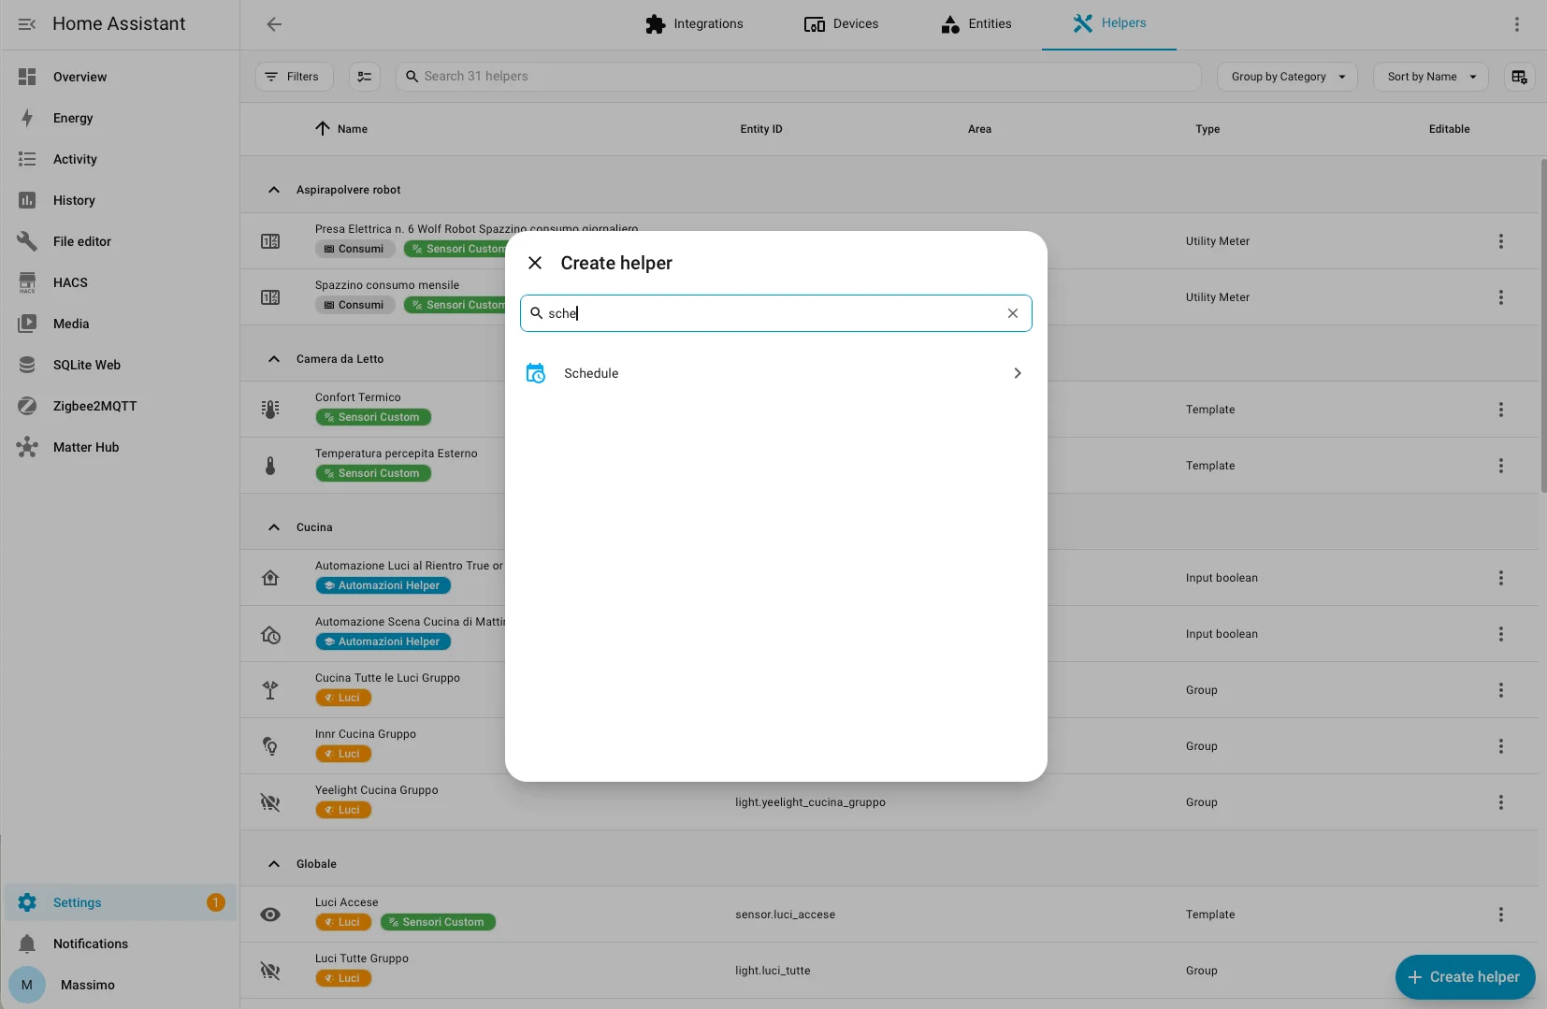Open Sort by Name dropdown
The width and height of the screenshot is (1547, 1009).
pos(1431,77)
